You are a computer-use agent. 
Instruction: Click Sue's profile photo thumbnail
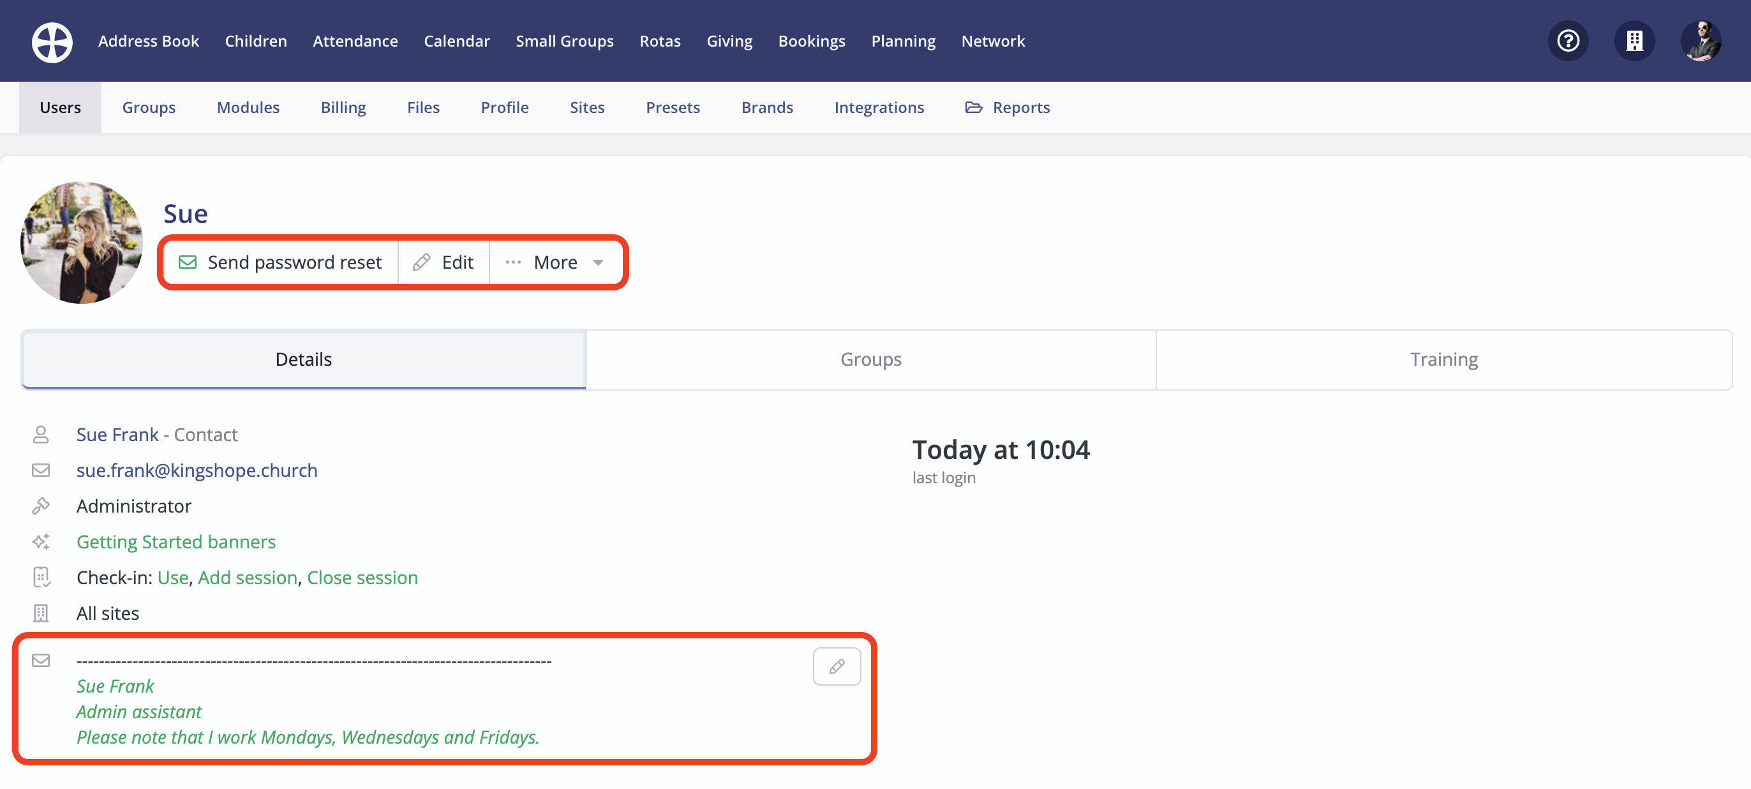[x=82, y=242]
